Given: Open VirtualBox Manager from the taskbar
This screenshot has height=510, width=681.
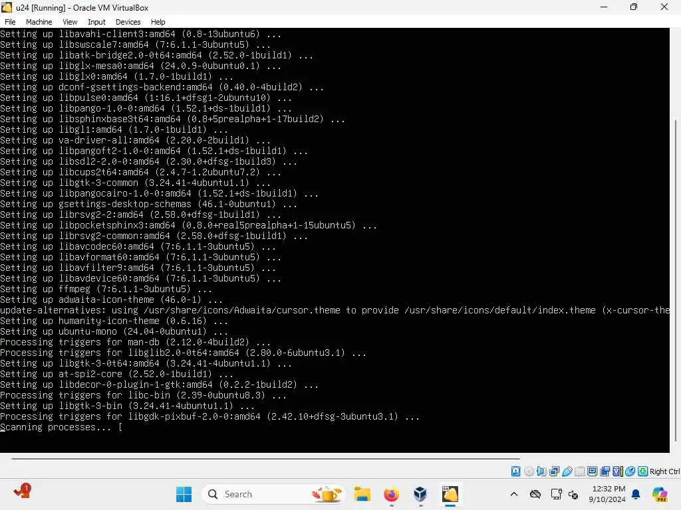Looking at the screenshot, I should click(420, 494).
